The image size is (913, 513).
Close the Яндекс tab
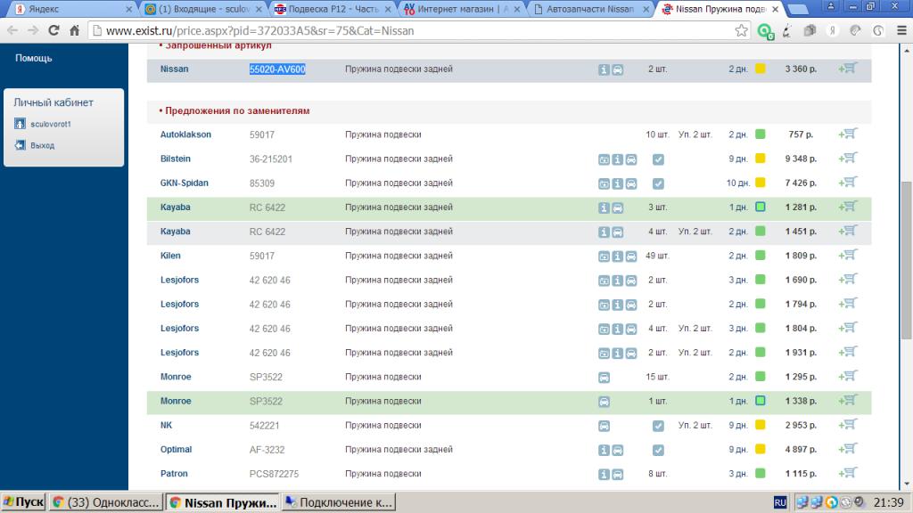(129, 9)
